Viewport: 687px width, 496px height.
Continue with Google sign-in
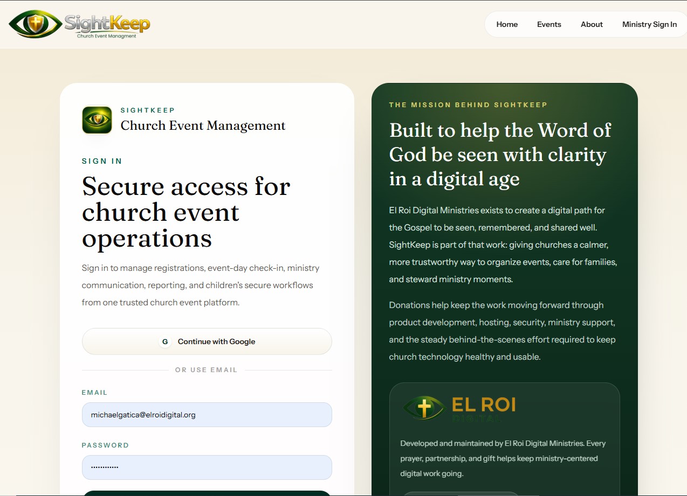coord(207,341)
